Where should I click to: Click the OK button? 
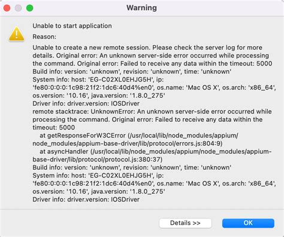[248, 223]
